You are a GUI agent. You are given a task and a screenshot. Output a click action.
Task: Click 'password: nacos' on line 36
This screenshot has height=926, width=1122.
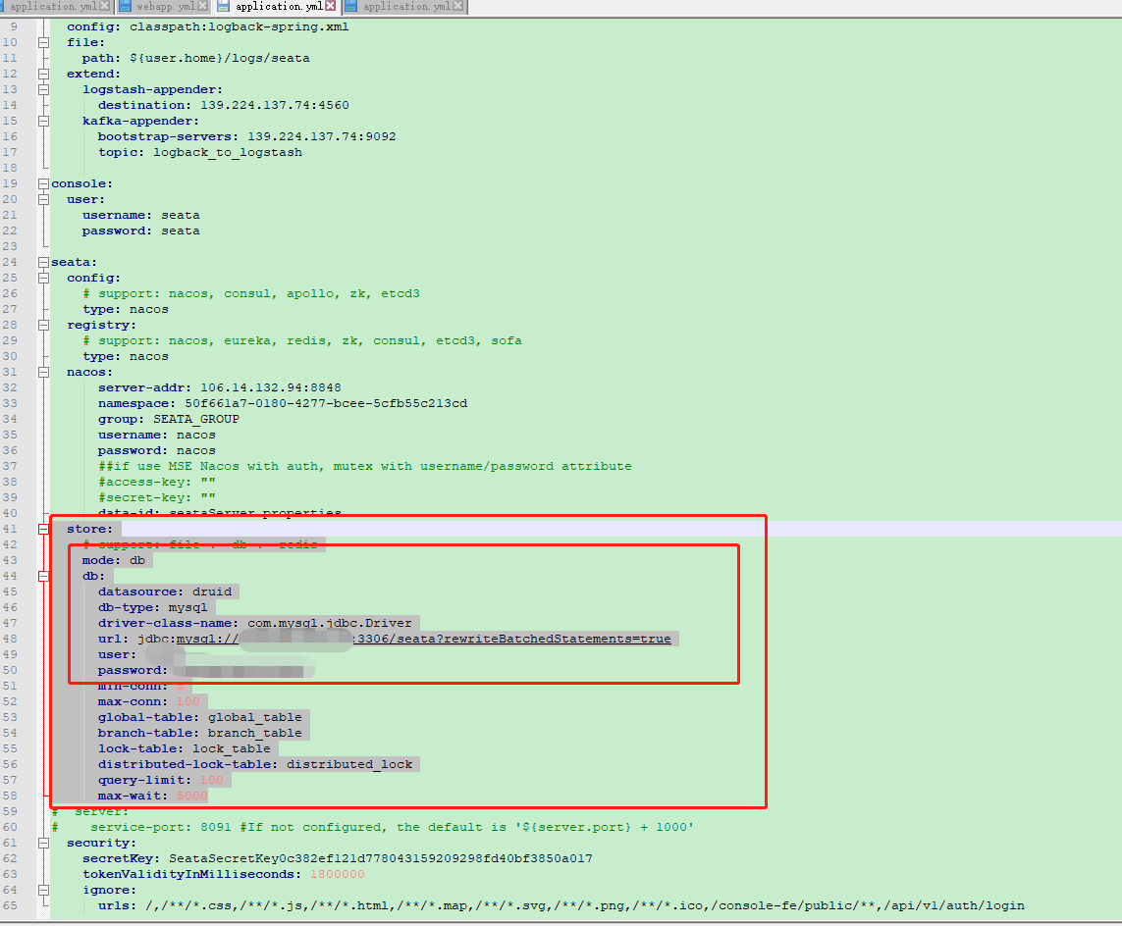click(x=157, y=450)
